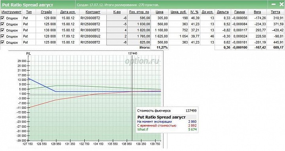Edit open position price 595,00
The width and height of the screenshot is (285, 151).
point(139,18)
